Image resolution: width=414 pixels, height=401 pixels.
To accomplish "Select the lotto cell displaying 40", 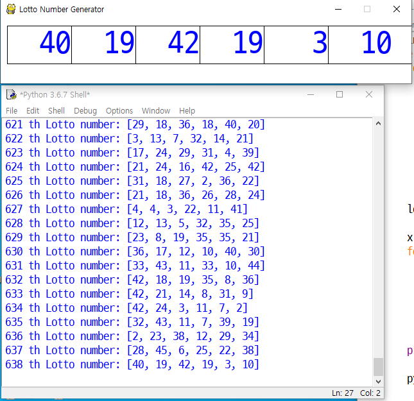I will [40, 44].
